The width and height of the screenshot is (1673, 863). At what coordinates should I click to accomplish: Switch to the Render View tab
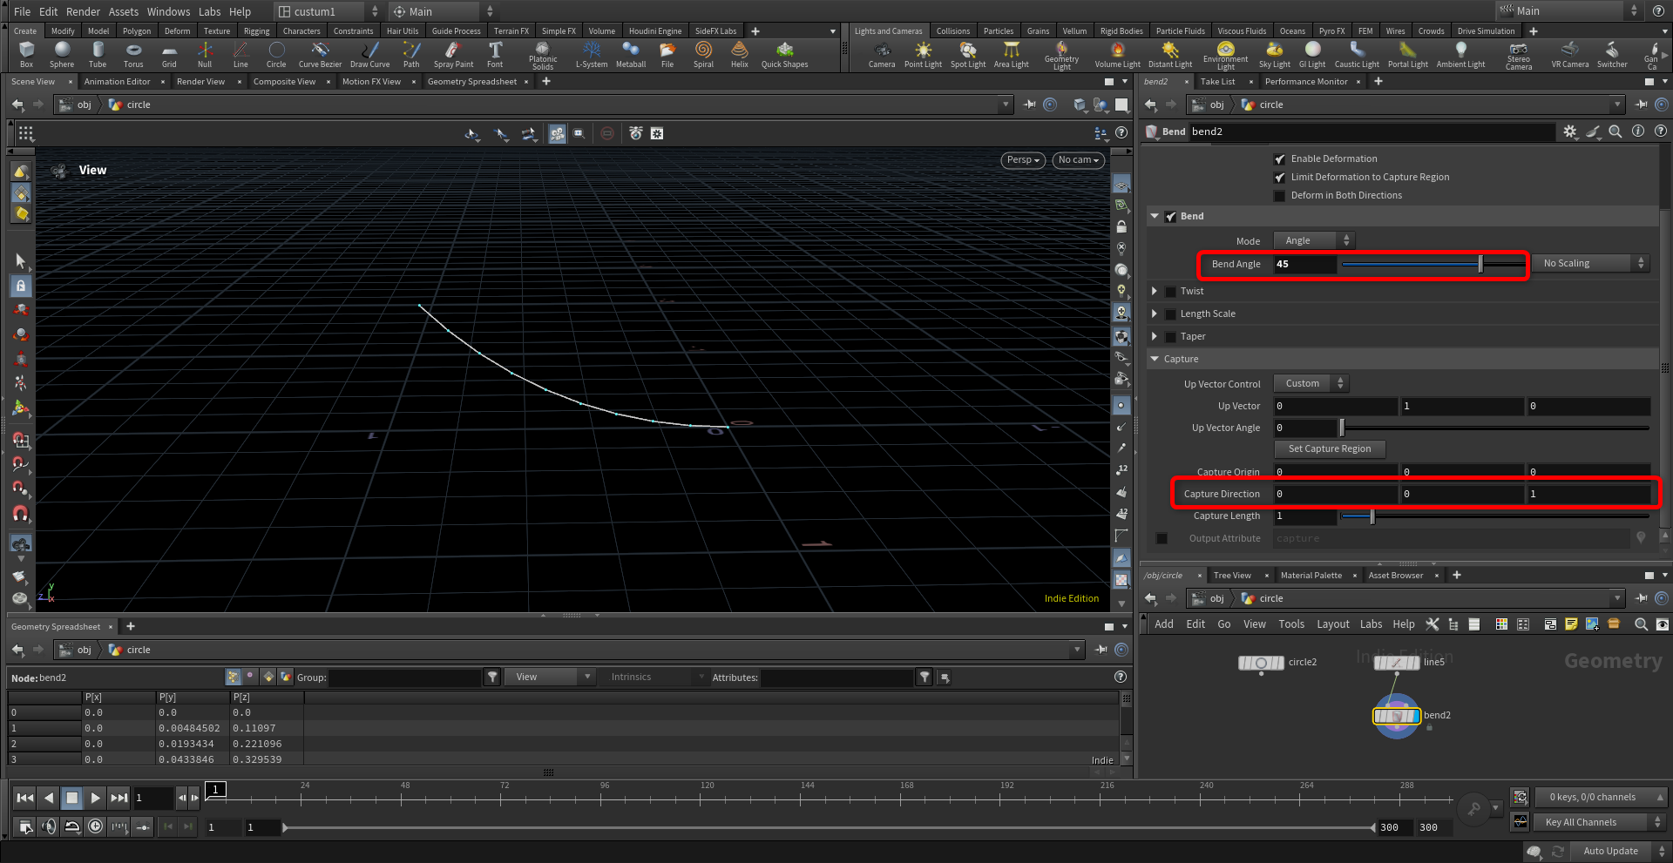[200, 82]
